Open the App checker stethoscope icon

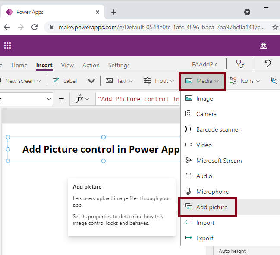pos(240,64)
